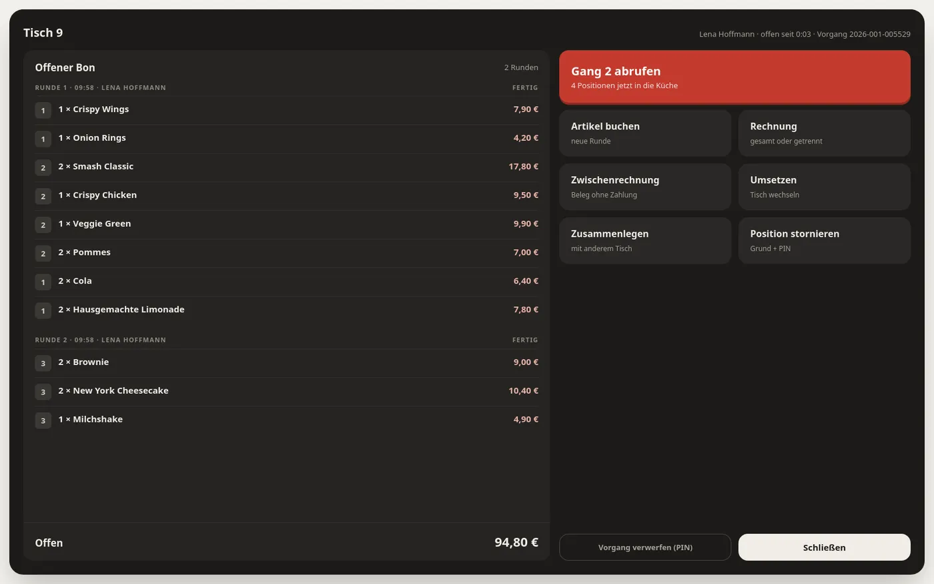934x584 pixels.
Task: Click the Schließen button
Action: click(824, 547)
